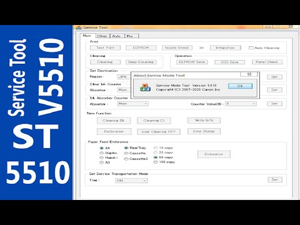Select the A4 paper radio button

point(102,148)
